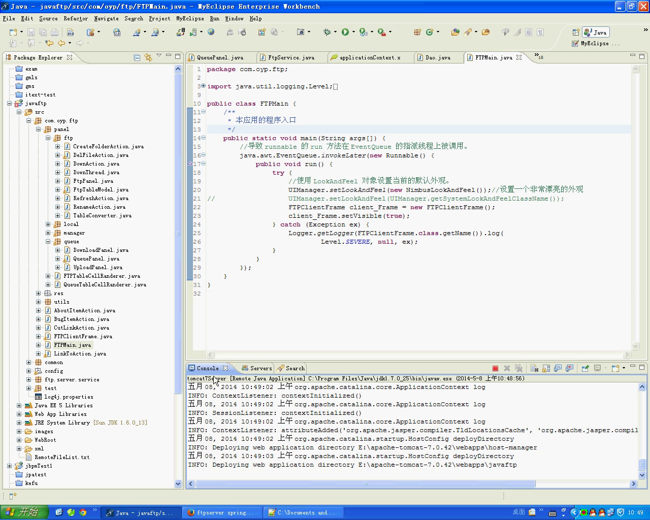Image resolution: width=650 pixels, height=520 pixels.
Task: Fold the main method at line 14
Action: 203,138
